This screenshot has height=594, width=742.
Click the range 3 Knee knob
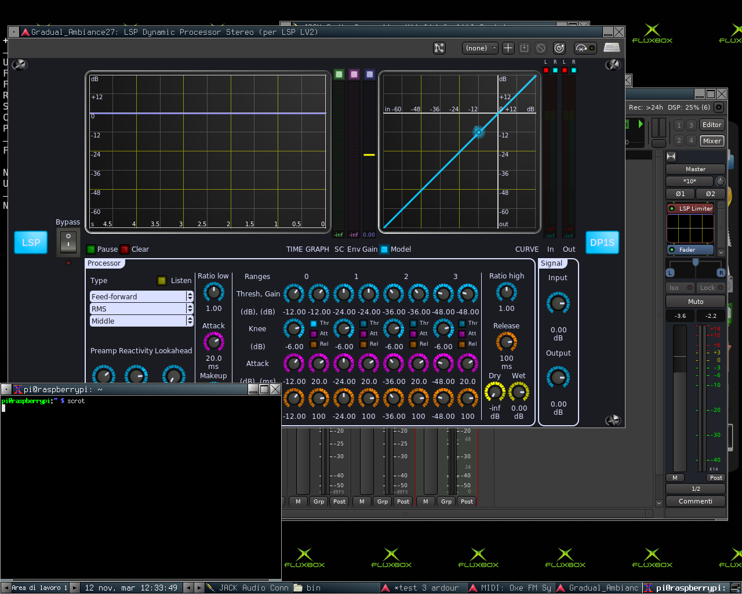point(443,329)
